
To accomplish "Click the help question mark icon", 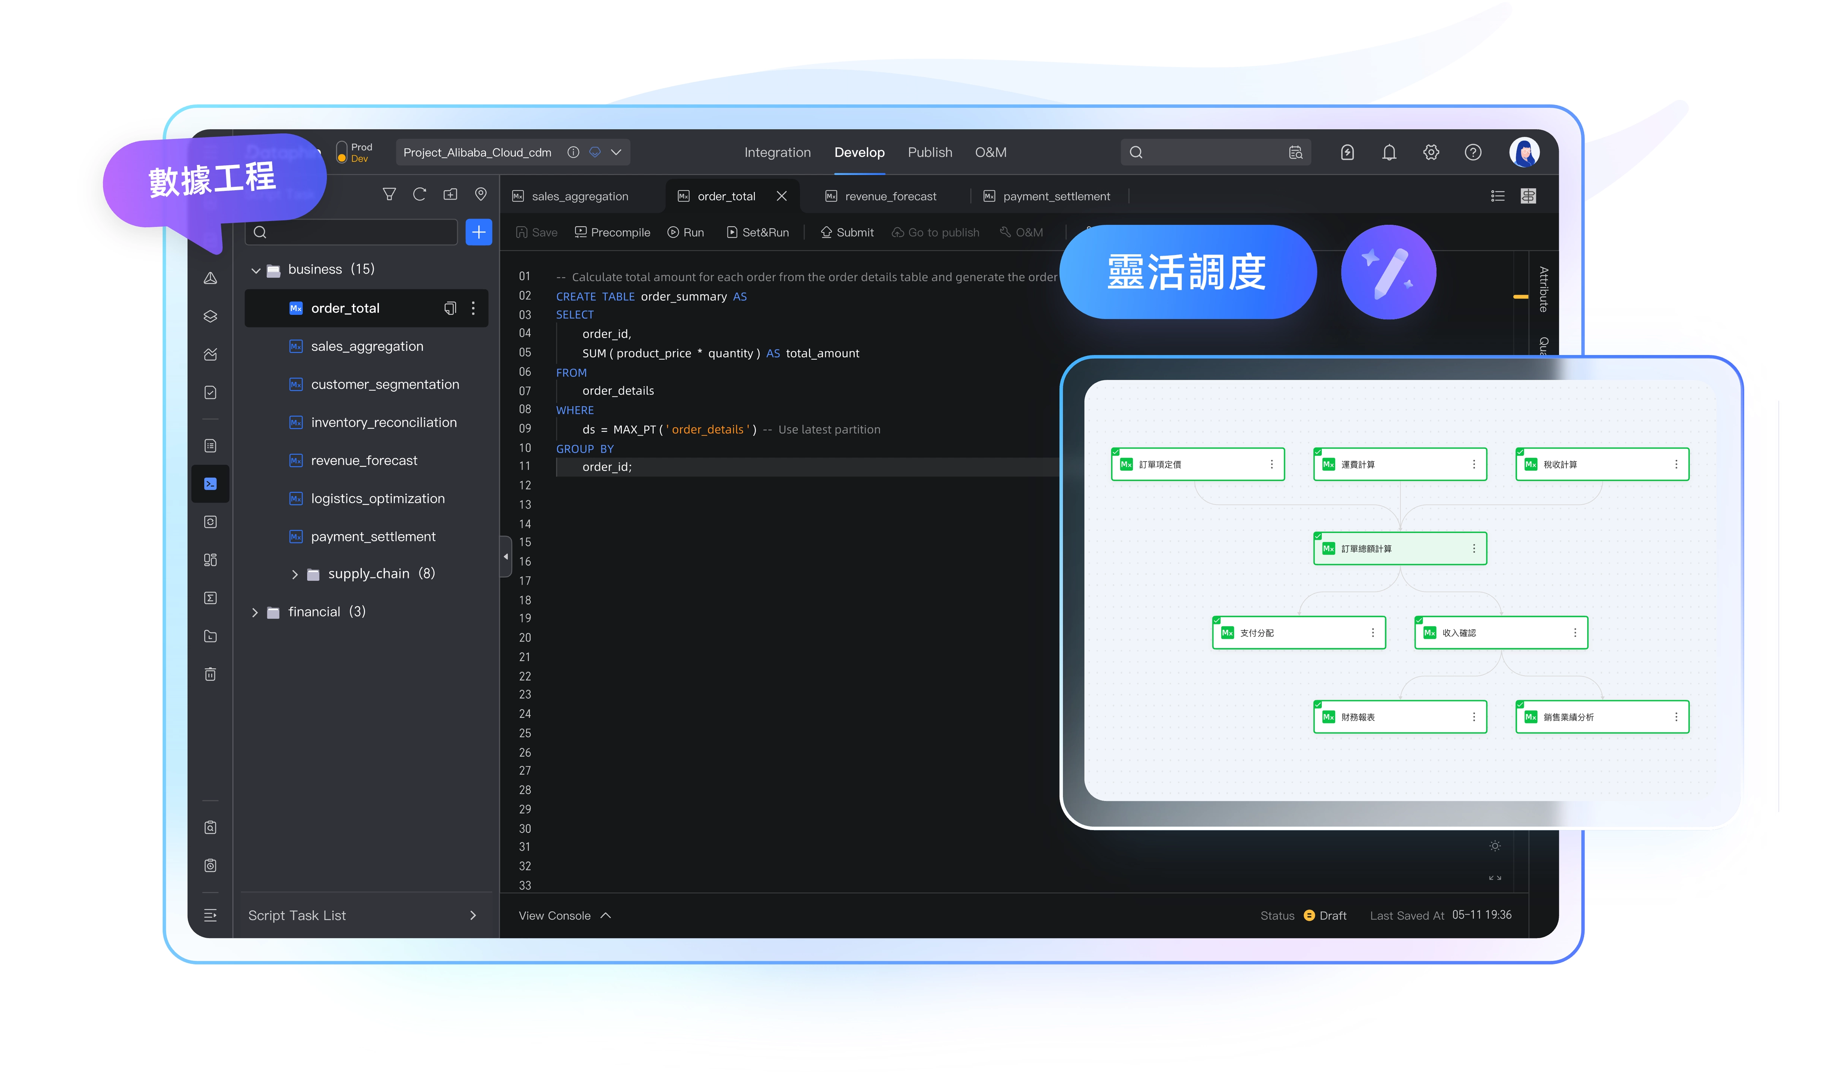I will click(1473, 152).
